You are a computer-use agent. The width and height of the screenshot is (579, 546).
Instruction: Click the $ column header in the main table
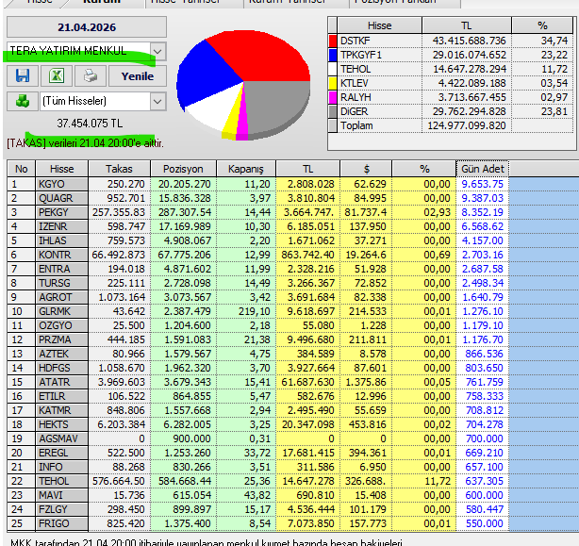pos(366,169)
